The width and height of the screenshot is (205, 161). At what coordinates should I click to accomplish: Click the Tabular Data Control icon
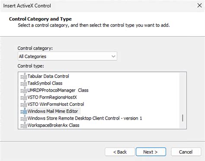[x=24, y=76]
